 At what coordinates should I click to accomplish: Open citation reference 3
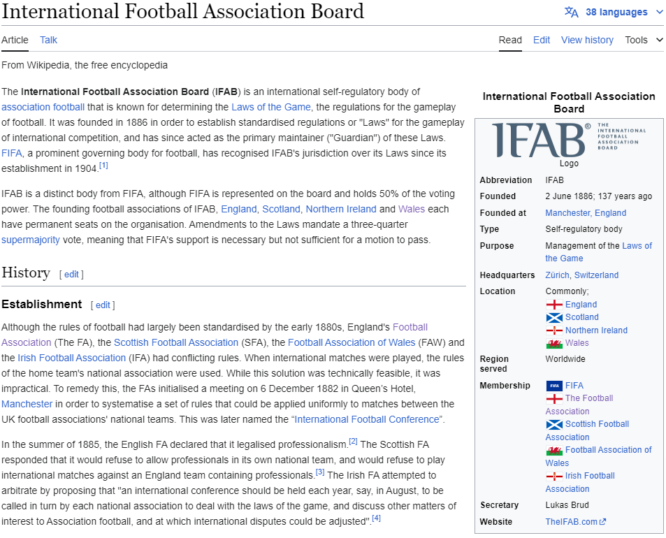click(320, 472)
